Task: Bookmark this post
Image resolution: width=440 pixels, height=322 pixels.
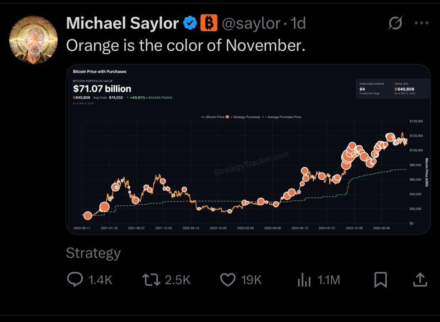Action: tap(380, 280)
